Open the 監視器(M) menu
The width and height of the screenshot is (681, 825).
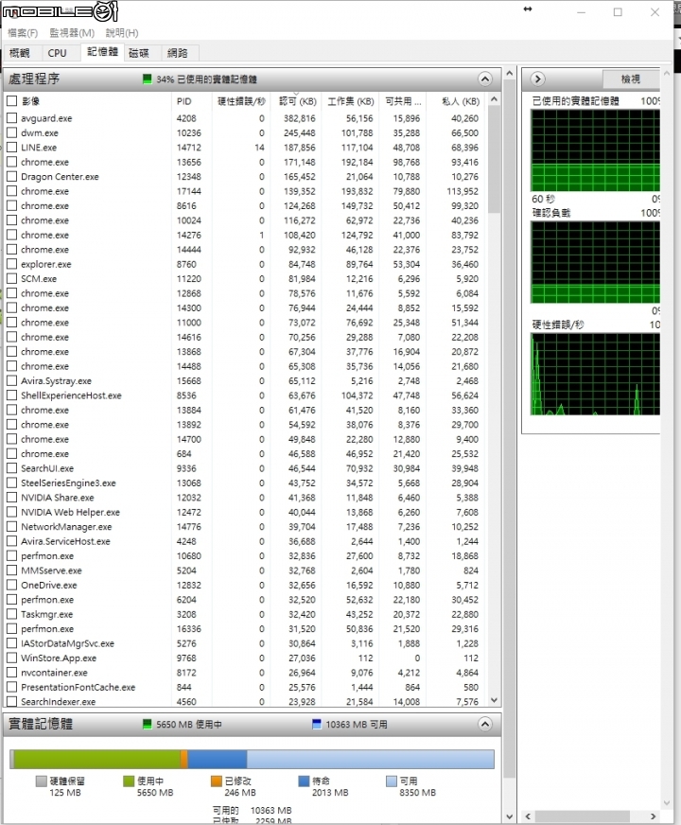[72, 32]
